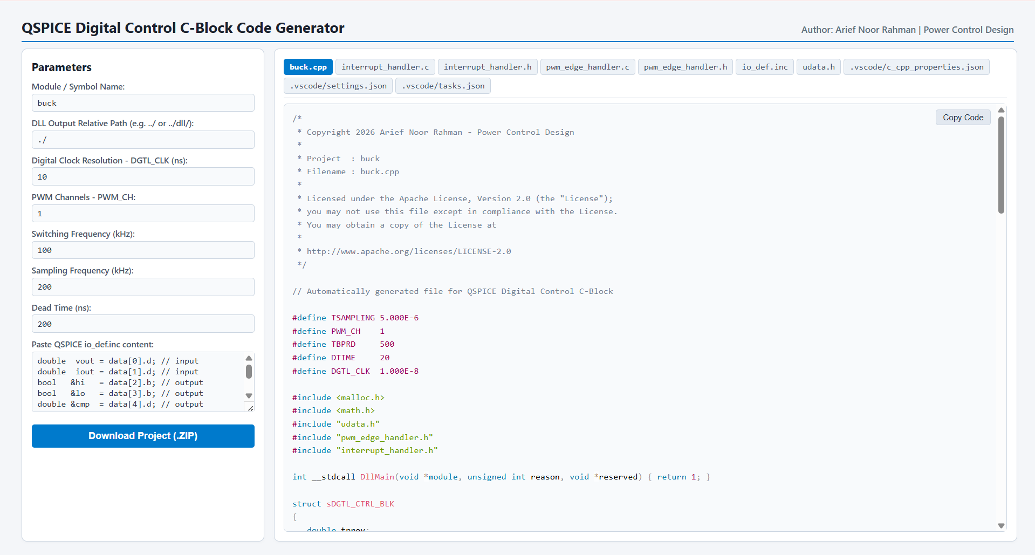The image size is (1035, 555).
Task: Click the Parameters heading
Action: pos(61,67)
